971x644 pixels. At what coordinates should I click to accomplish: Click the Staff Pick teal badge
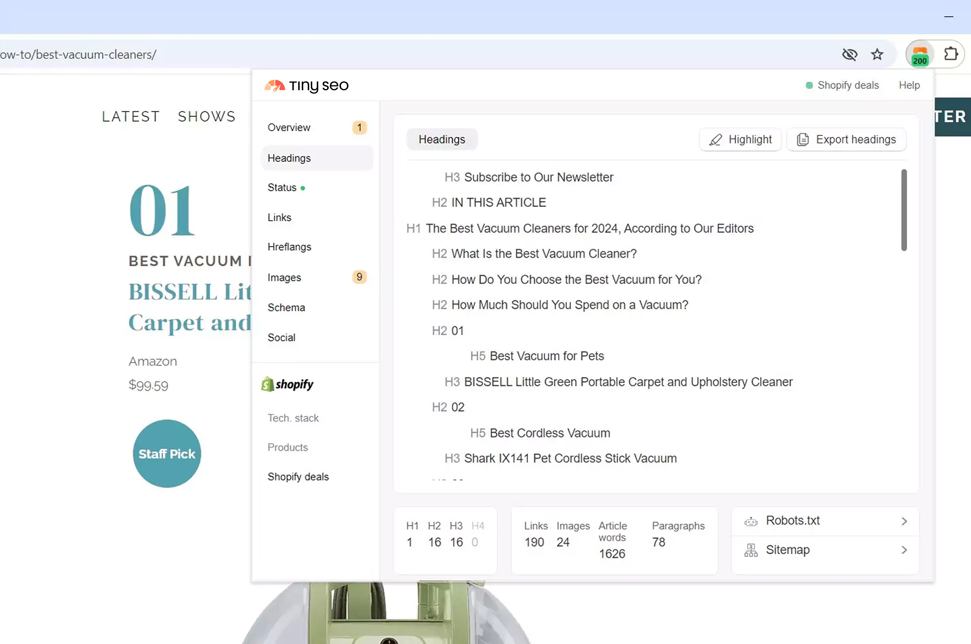pyautogui.click(x=167, y=454)
